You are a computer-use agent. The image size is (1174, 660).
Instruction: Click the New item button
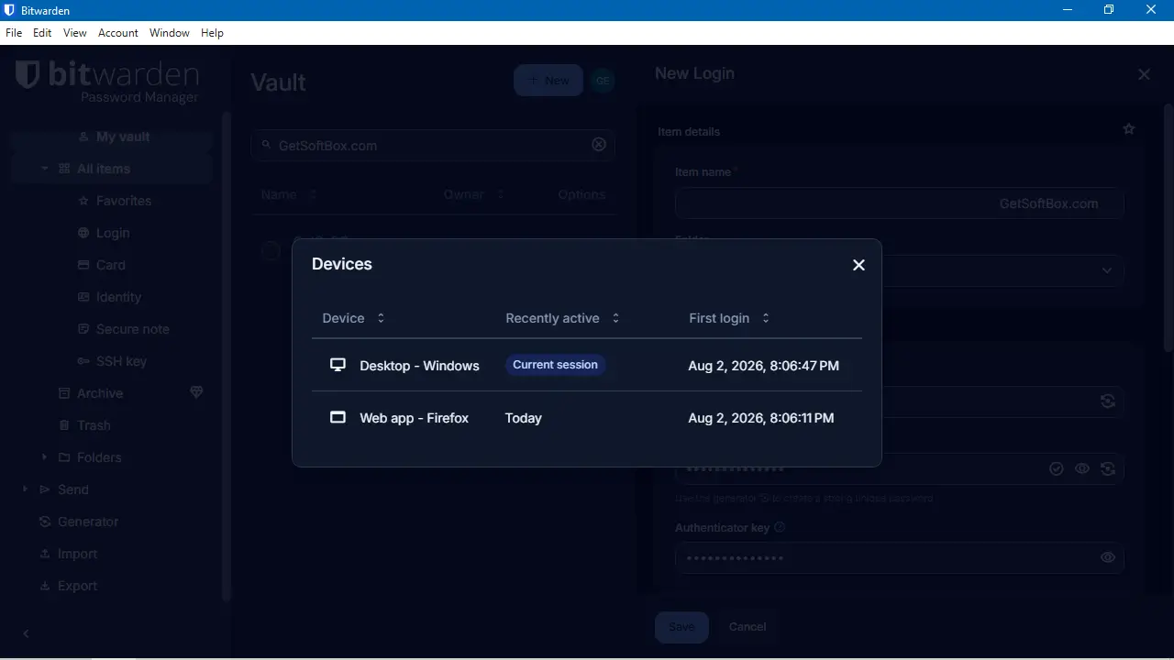coord(548,81)
